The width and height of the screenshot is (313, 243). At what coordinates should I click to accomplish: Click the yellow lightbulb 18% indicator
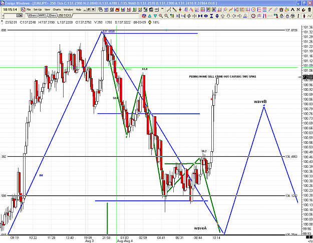tap(150, 23)
